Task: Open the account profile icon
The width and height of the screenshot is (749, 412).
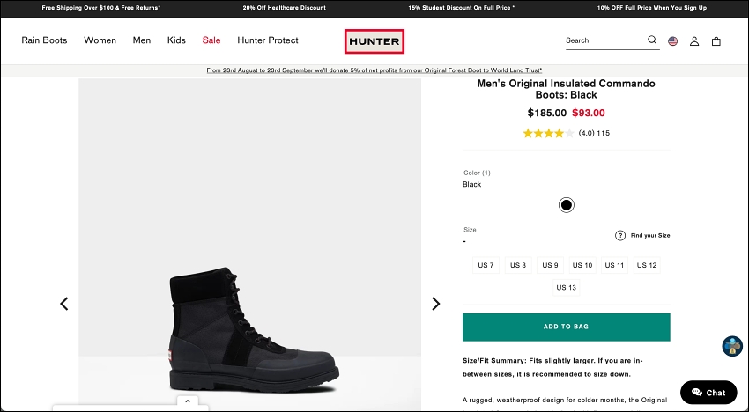Action: 694,41
